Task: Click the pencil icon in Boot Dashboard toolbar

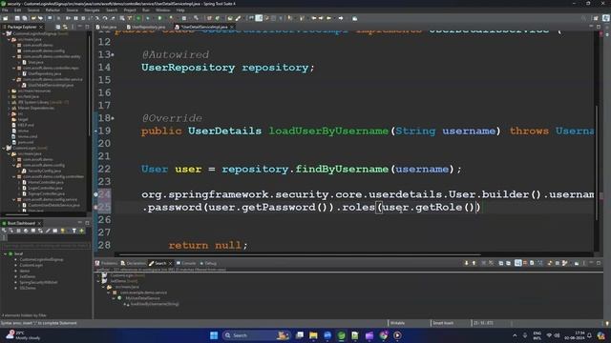Action: click(48, 231)
